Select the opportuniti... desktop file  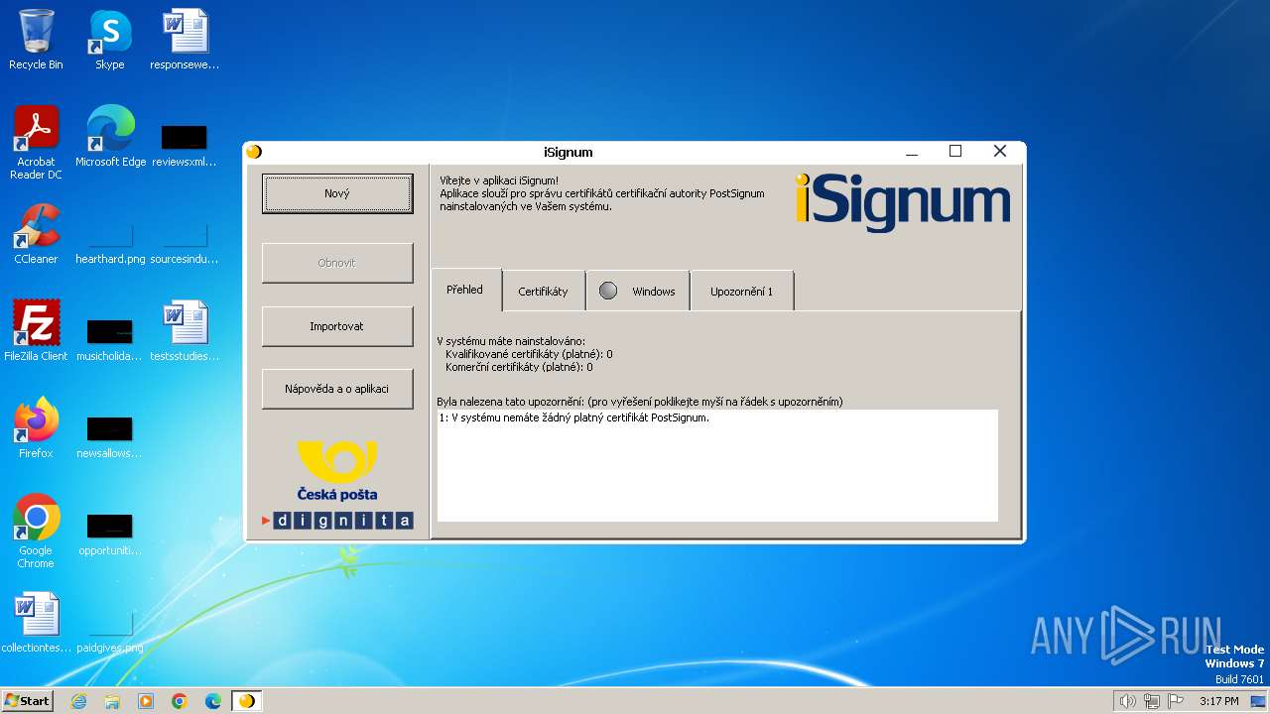point(110,534)
